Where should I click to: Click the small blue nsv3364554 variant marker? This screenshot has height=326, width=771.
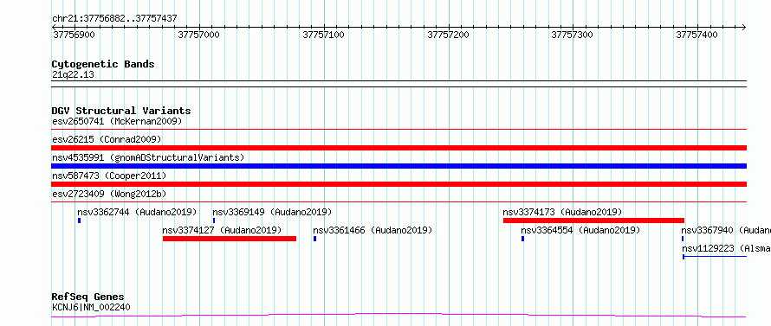tap(522, 239)
